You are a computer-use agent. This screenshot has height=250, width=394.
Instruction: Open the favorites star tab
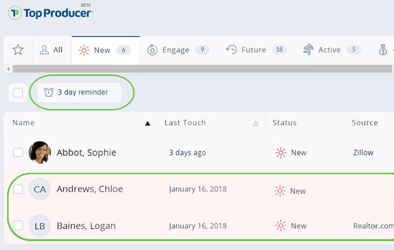(18, 50)
